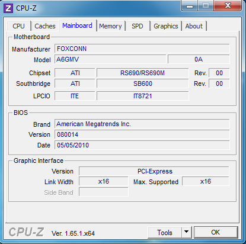Click the Southbridge Rev. 00 value
The height and width of the screenshot is (244, 246).
point(219,84)
